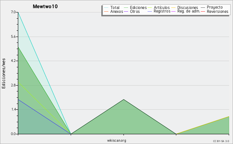233x144 pixels.
Task: Click the Total legend label
Action: (x=115, y=8)
